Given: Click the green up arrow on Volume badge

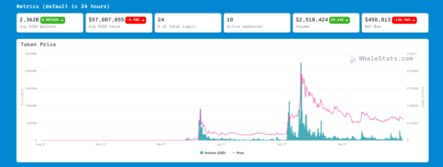Looking at the screenshot, I should tap(347, 20).
